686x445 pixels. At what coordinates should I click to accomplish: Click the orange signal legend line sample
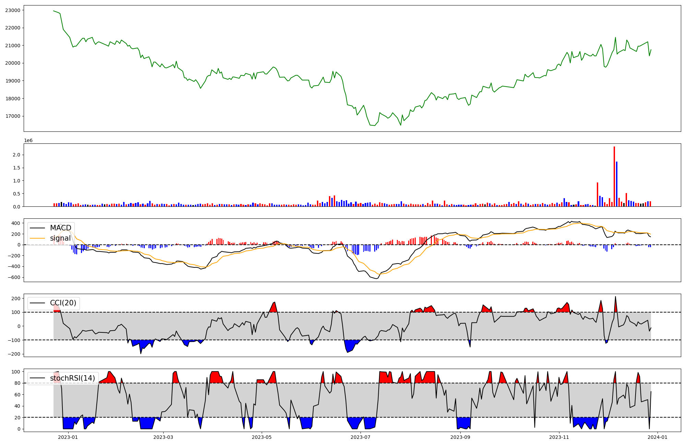[37, 238]
